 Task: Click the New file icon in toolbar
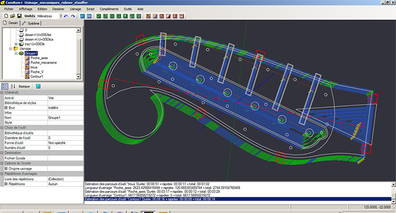click(6, 16)
